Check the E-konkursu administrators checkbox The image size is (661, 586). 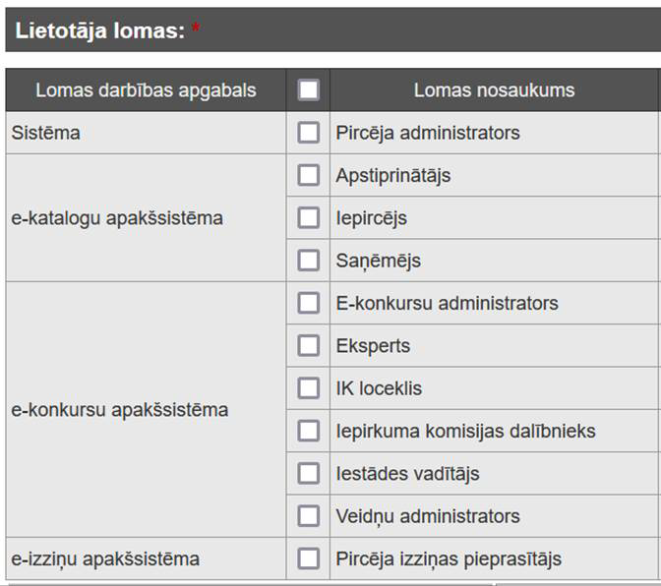click(309, 303)
